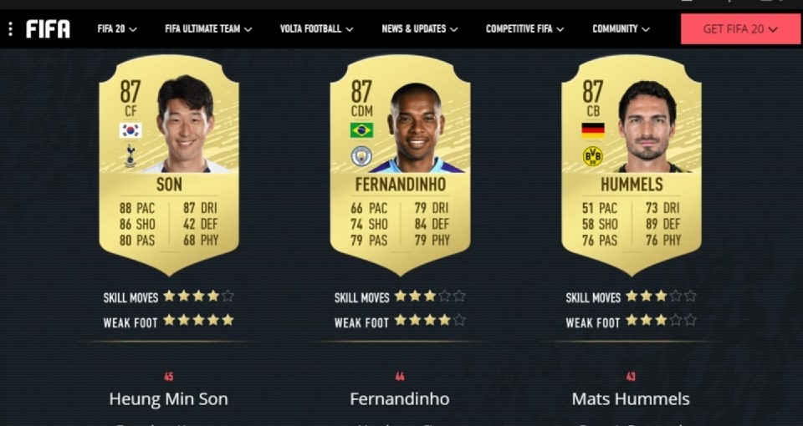Click the Germany flag on Hummels' card

coord(593,130)
